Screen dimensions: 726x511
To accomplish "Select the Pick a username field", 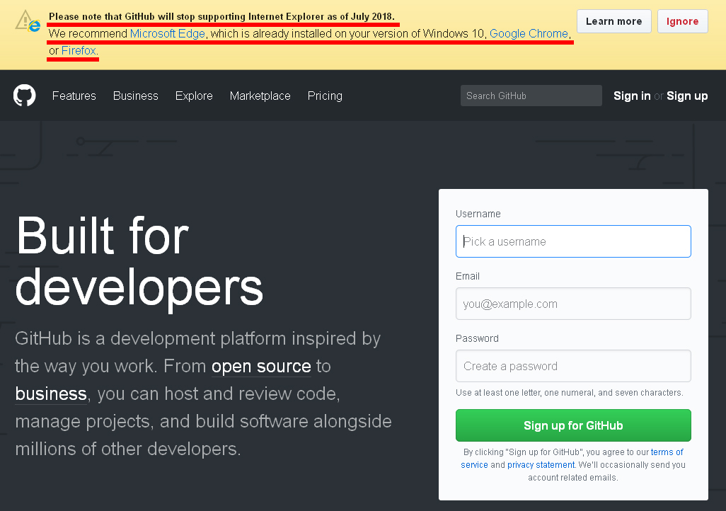I will tap(573, 241).
